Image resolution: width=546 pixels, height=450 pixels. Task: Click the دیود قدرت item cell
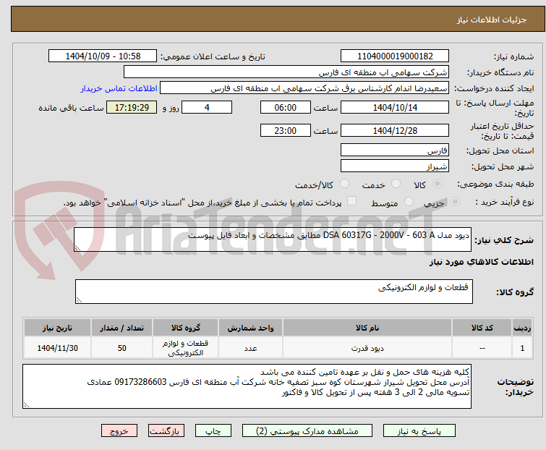click(367, 348)
